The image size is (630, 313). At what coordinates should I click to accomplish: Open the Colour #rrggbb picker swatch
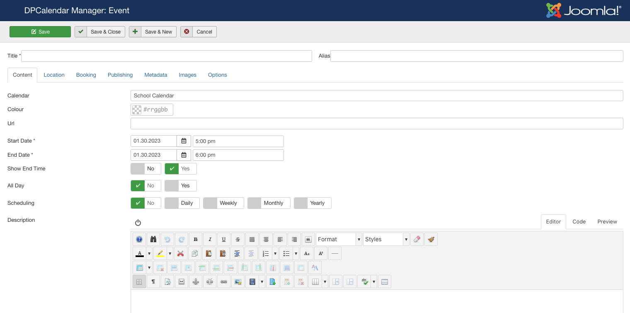point(137,109)
